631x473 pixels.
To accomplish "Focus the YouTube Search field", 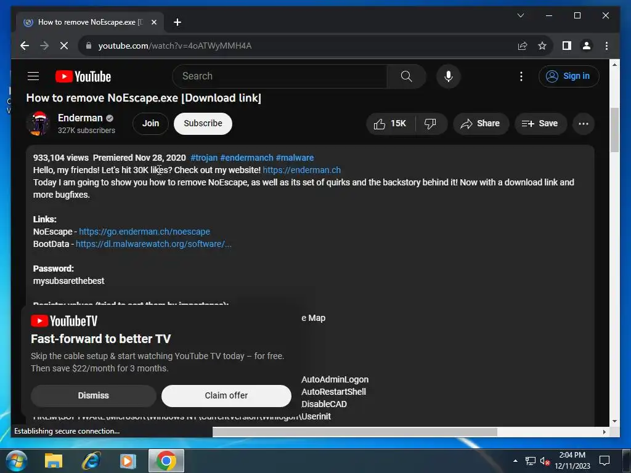I will pos(280,76).
